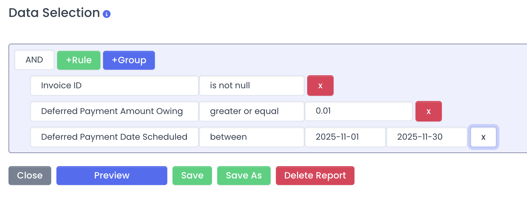
Task: Remove the Invoice ID rule
Action: tap(320, 86)
